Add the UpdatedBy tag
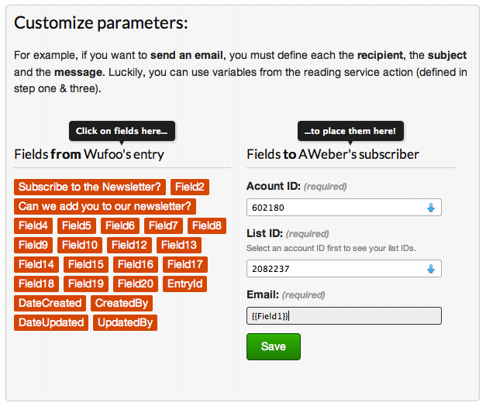 point(125,322)
